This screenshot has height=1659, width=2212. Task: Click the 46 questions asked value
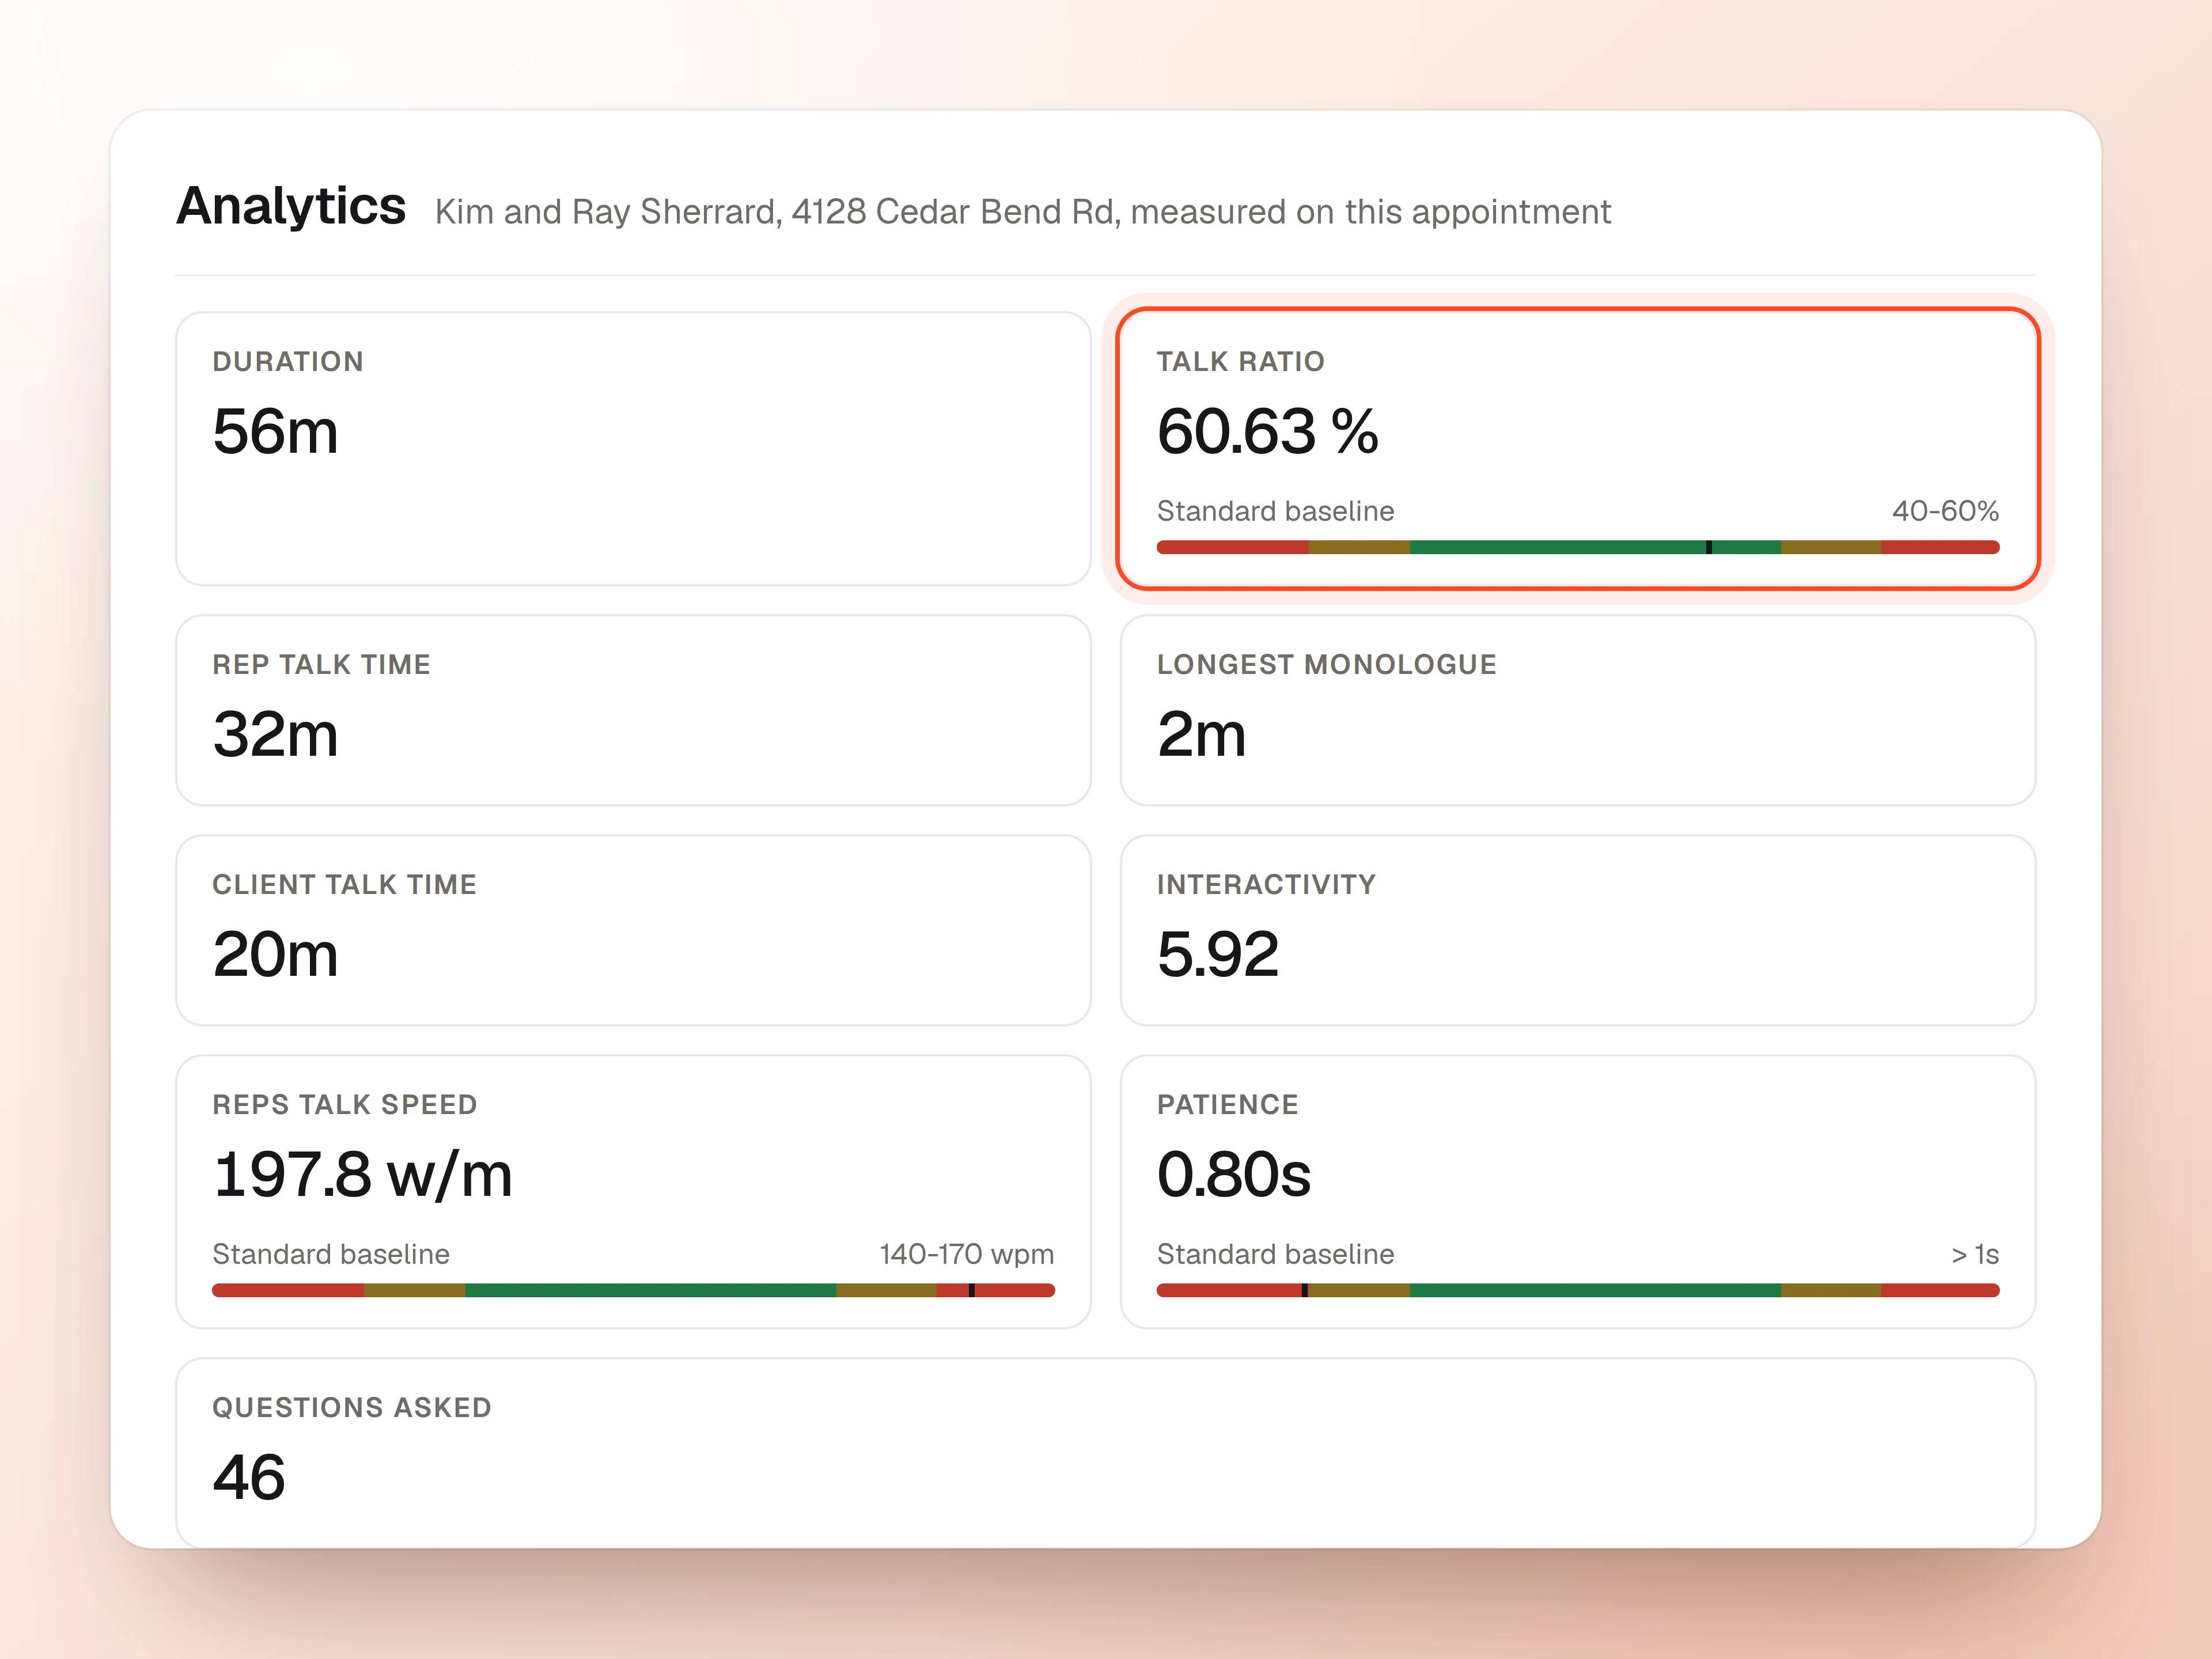click(249, 1478)
